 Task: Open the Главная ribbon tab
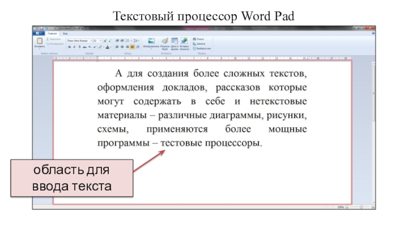tap(53, 34)
